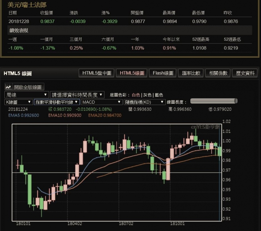Set chart background to 藍色
Image resolution: width=261 pixels, height=231 pixels.
tap(159, 95)
